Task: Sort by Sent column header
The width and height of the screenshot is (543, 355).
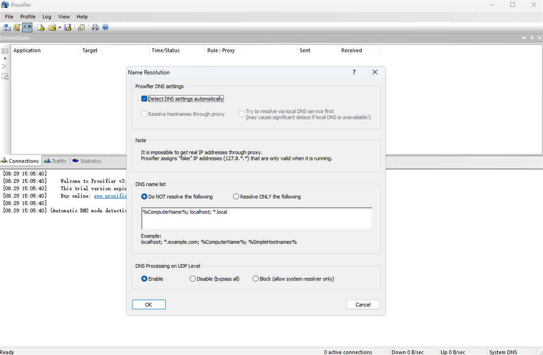Action: point(318,51)
